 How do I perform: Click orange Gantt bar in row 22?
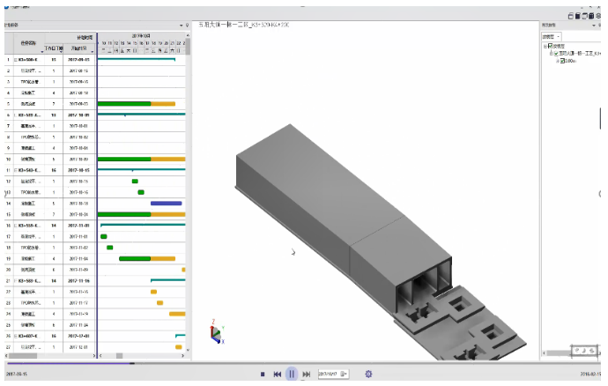click(153, 292)
